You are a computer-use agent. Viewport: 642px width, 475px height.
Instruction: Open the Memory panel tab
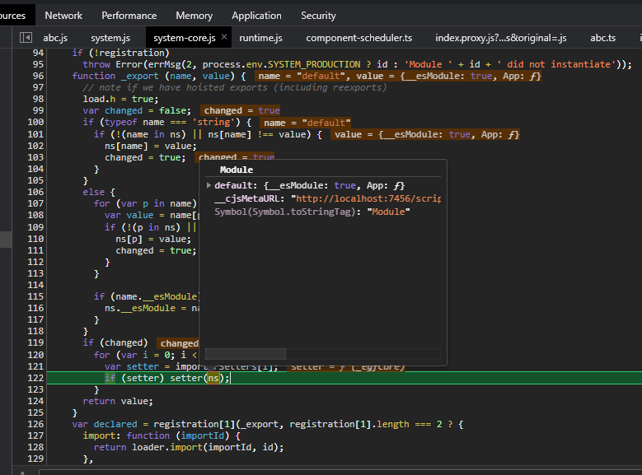click(x=194, y=15)
